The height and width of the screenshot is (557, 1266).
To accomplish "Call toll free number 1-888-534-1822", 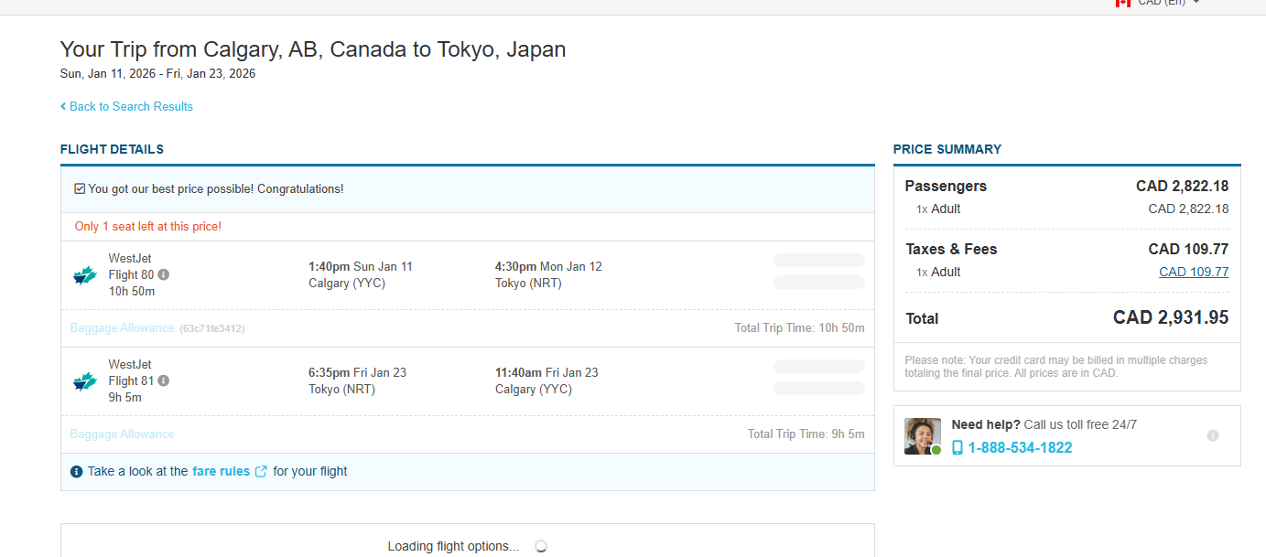I will (1020, 448).
